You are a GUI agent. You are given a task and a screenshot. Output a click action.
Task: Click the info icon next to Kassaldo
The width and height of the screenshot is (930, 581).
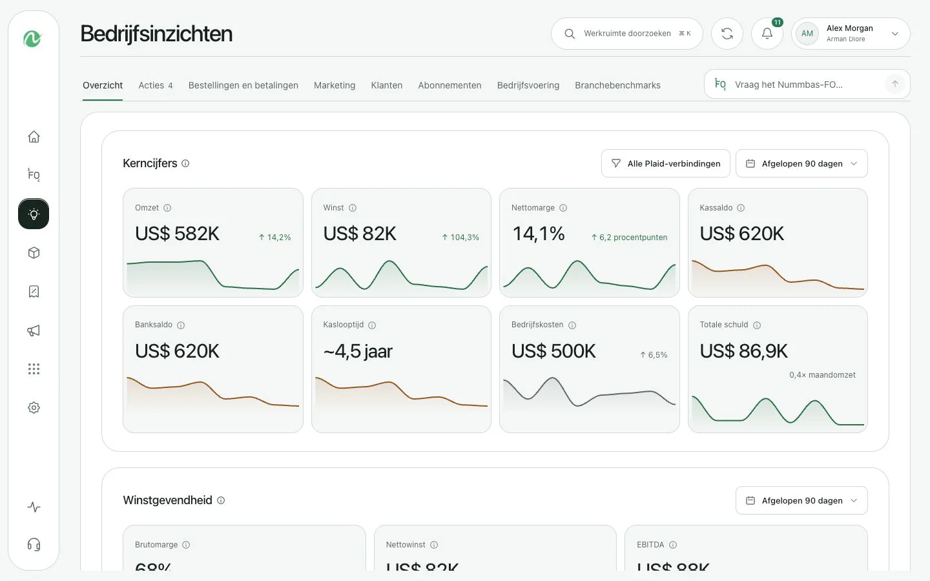[x=741, y=208]
